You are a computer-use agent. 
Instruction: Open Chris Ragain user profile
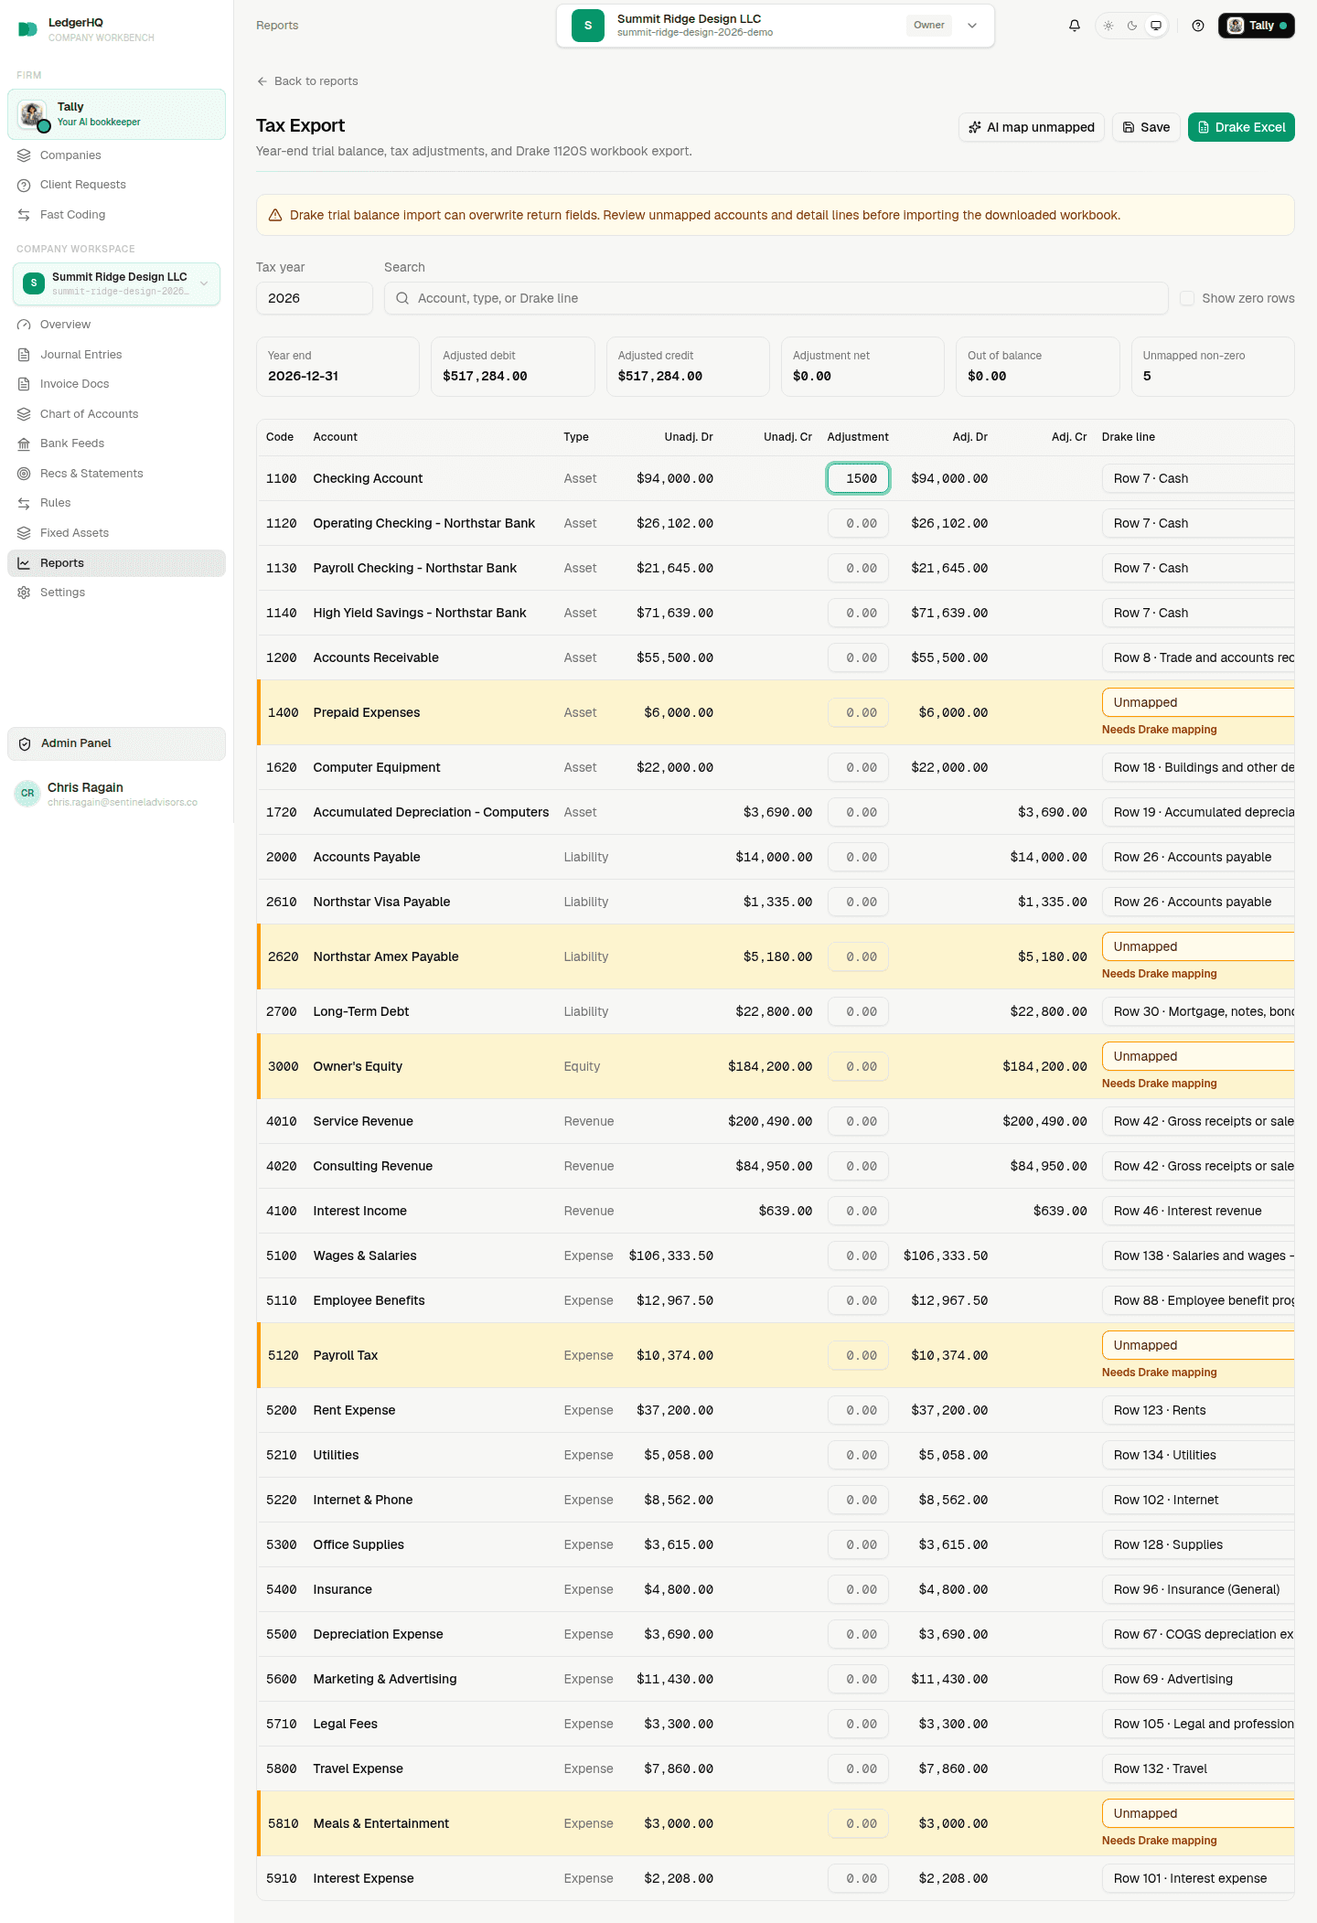(116, 794)
